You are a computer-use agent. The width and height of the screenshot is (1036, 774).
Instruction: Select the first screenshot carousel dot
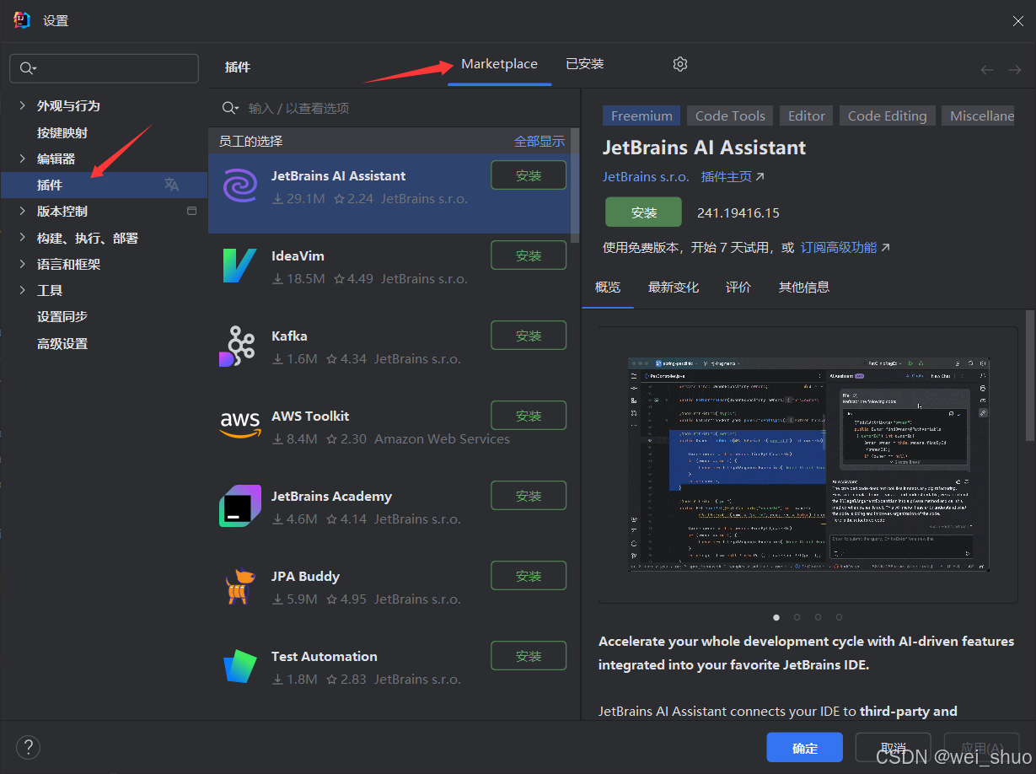776,617
